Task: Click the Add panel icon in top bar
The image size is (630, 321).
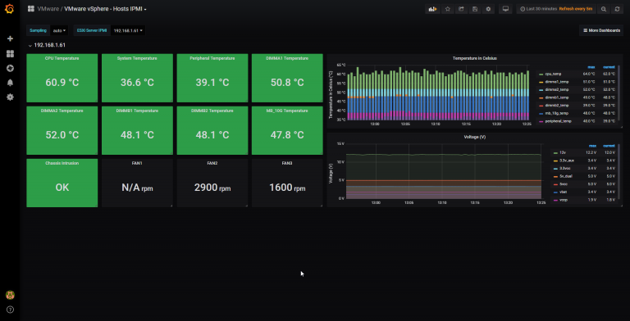Action: click(x=433, y=9)
